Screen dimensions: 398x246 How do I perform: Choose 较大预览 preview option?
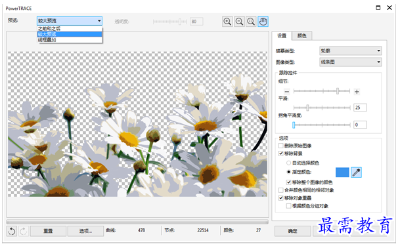pos(70,34)
